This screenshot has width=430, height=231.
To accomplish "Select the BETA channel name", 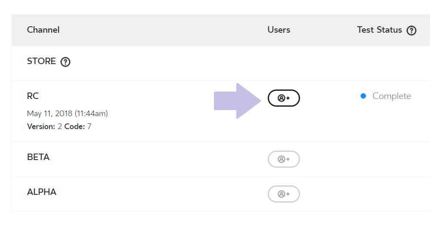I will click(38, 157).
